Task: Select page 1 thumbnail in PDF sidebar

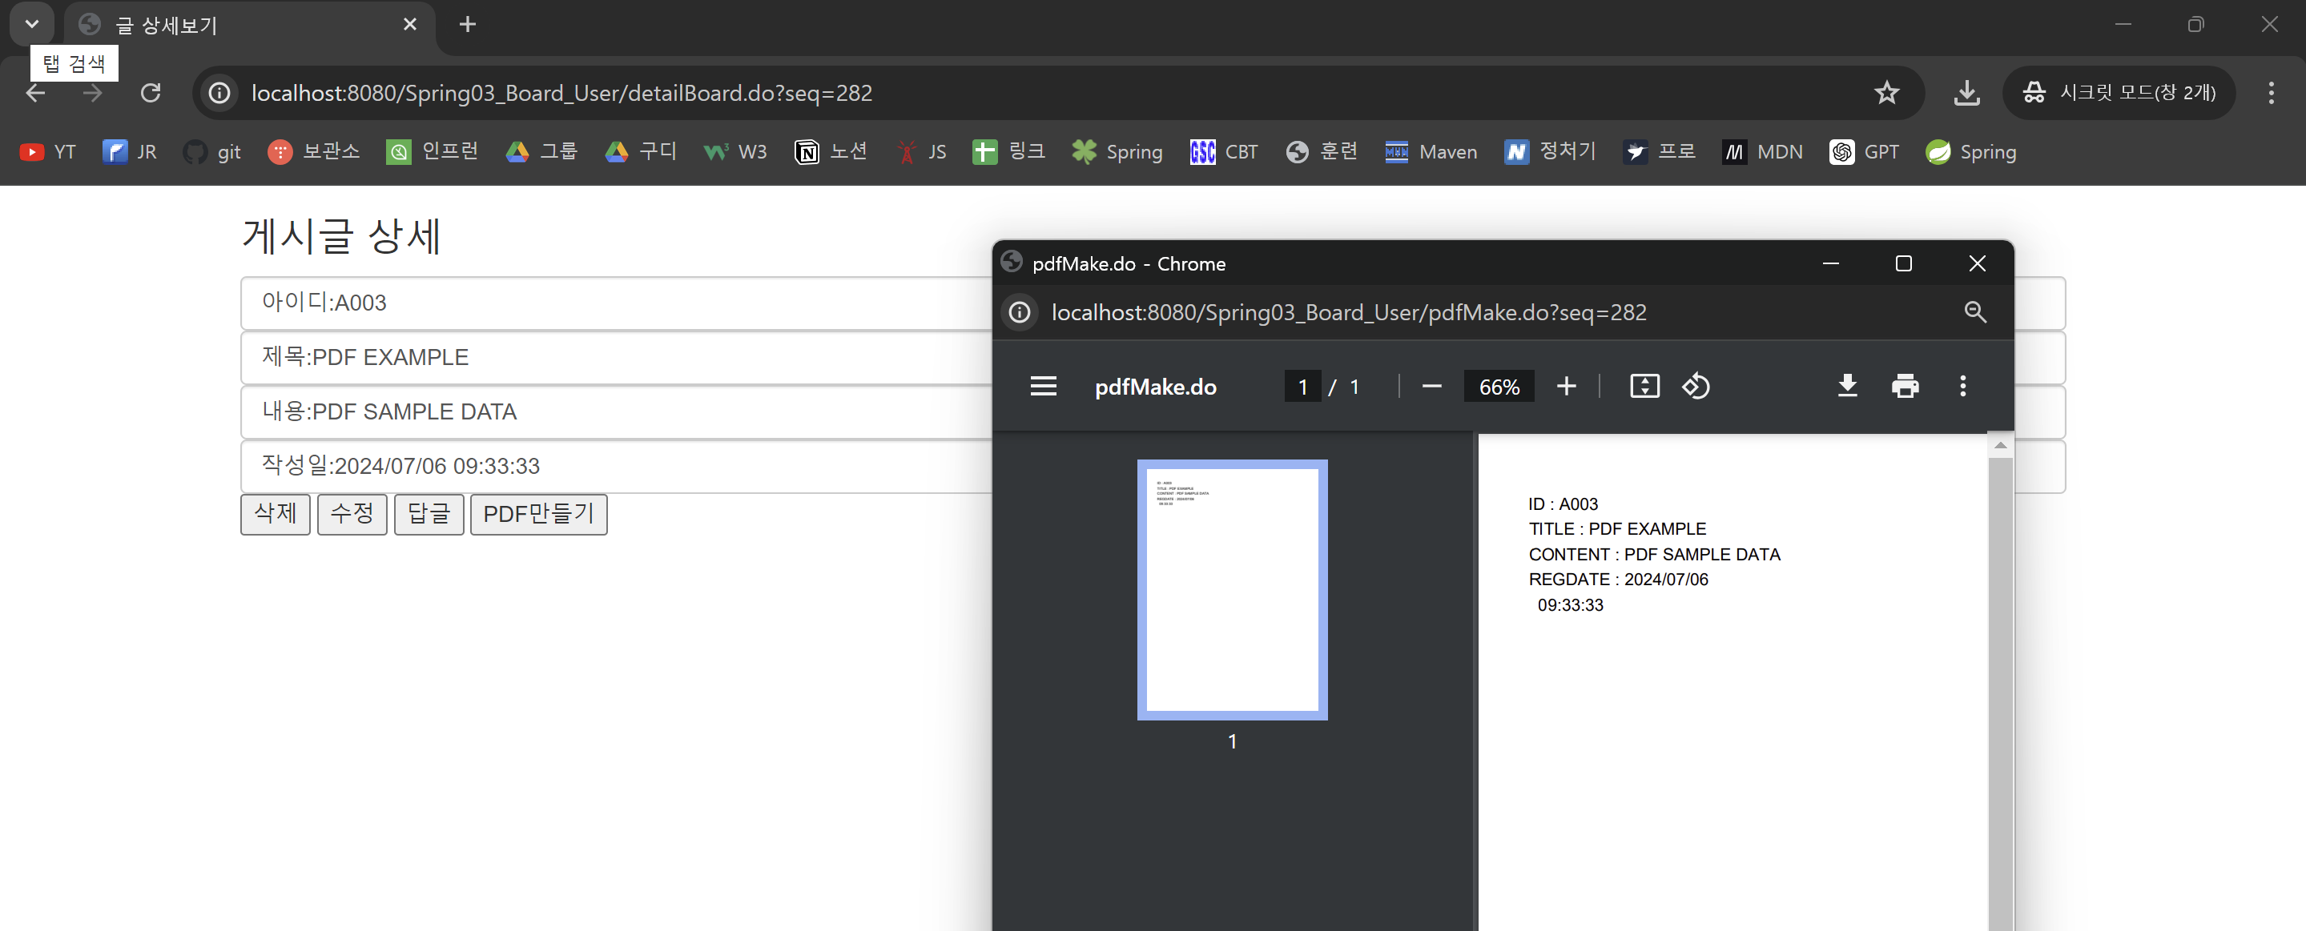Action: click(x=1232, y=589)
